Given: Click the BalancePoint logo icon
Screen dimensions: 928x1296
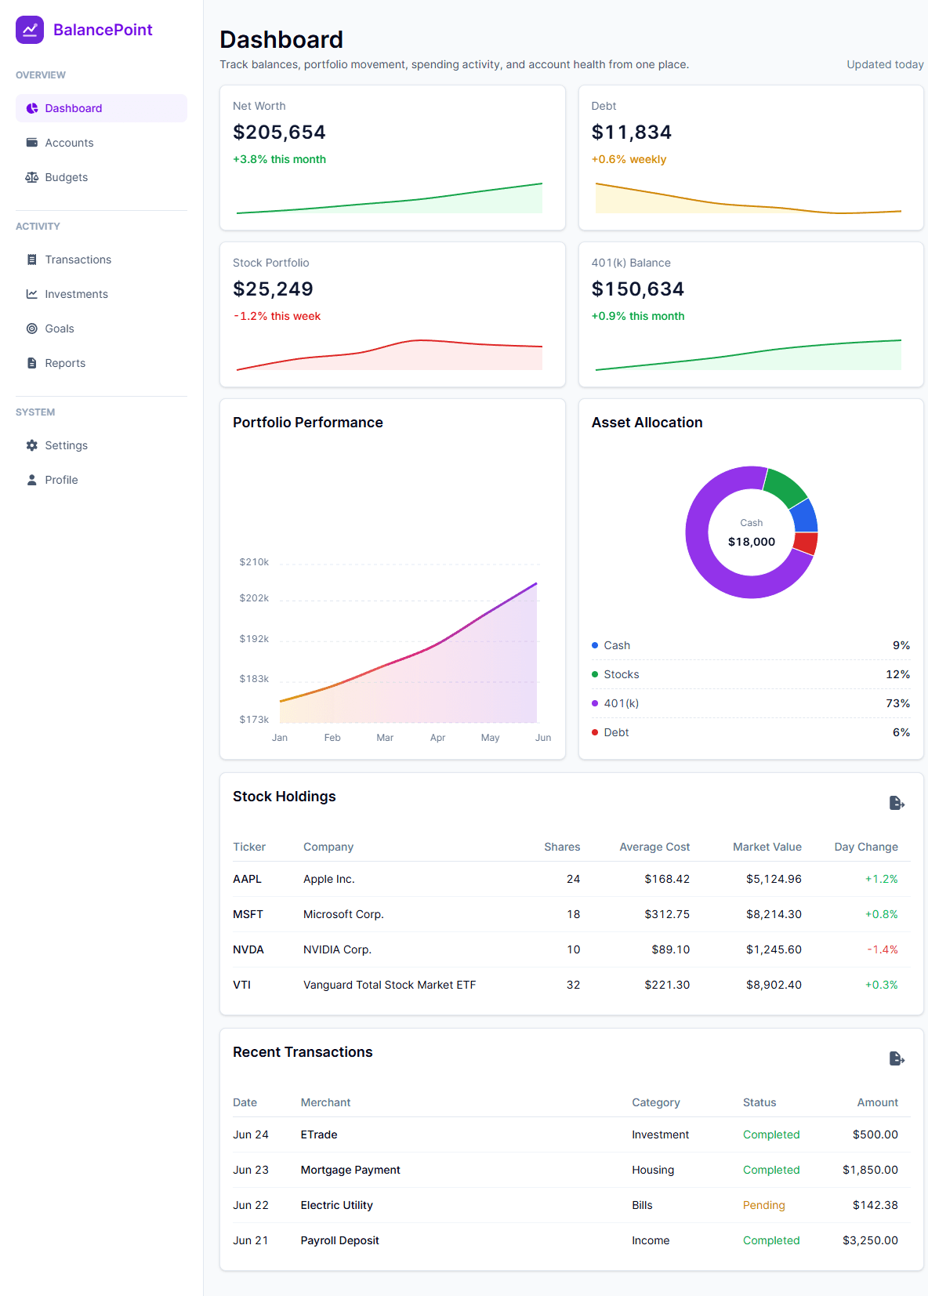Looking at the screenshot, I should tap(30, 30).
